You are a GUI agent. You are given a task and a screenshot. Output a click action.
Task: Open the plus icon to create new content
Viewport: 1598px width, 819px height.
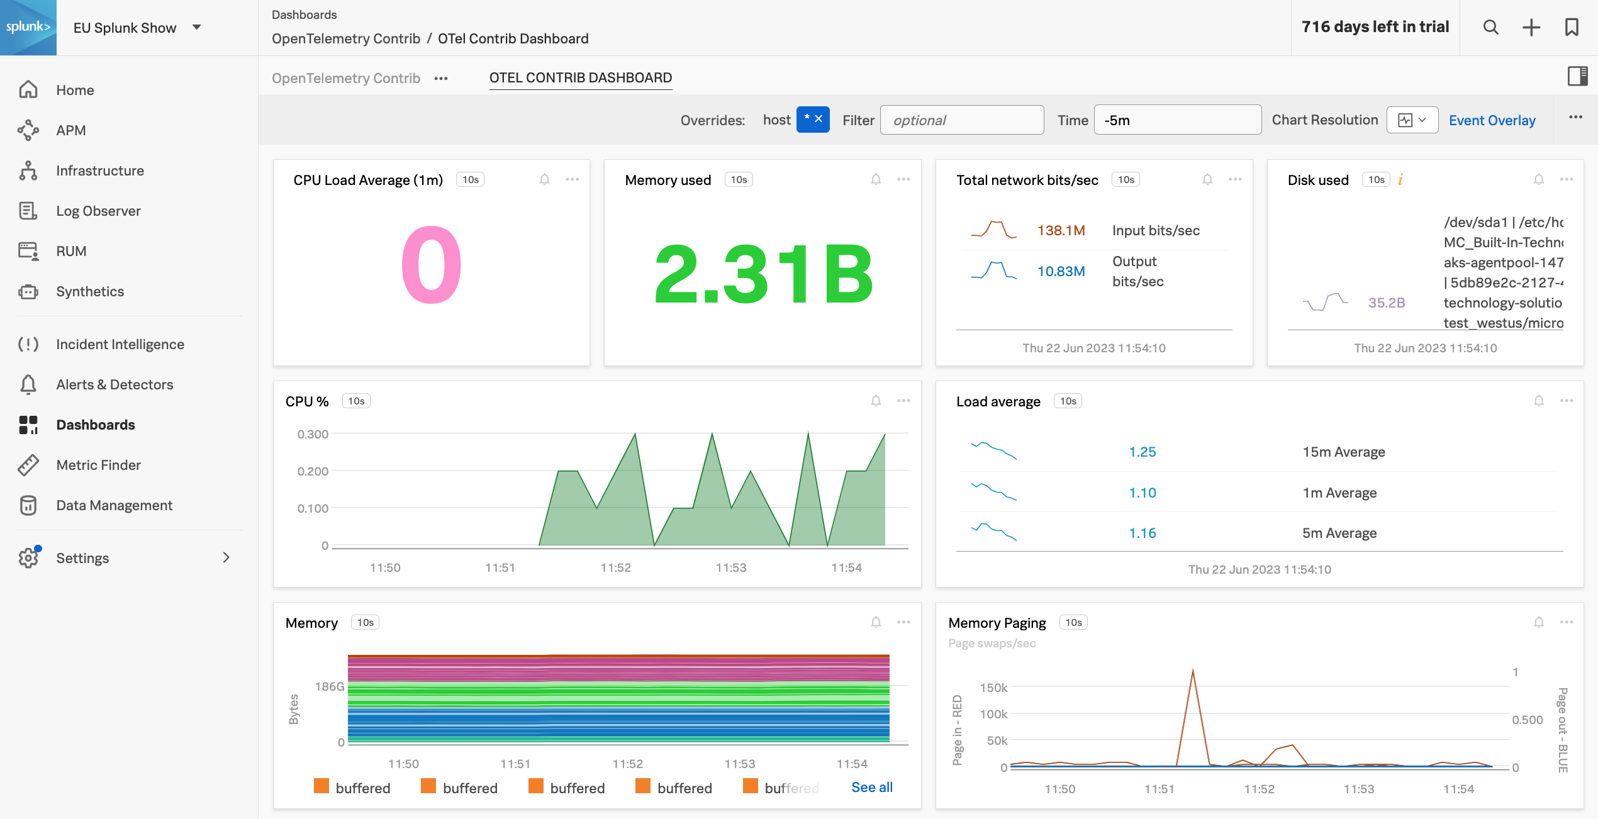[x=1531, y=27]
